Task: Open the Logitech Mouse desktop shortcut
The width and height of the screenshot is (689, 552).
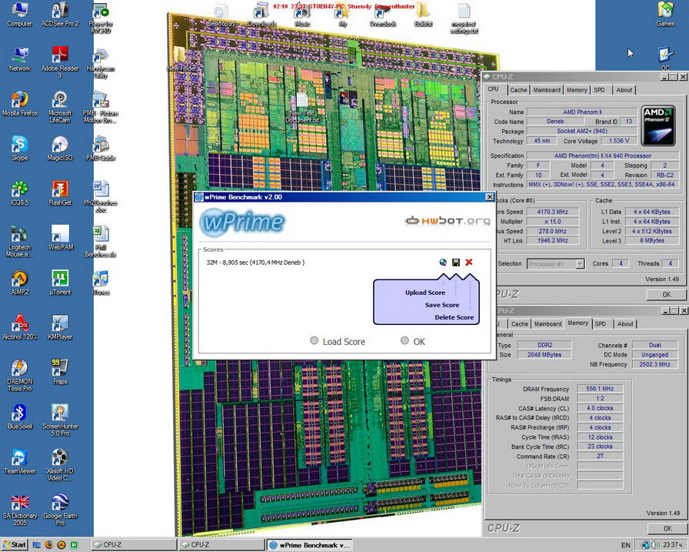Action: click(x=20, y=241)
